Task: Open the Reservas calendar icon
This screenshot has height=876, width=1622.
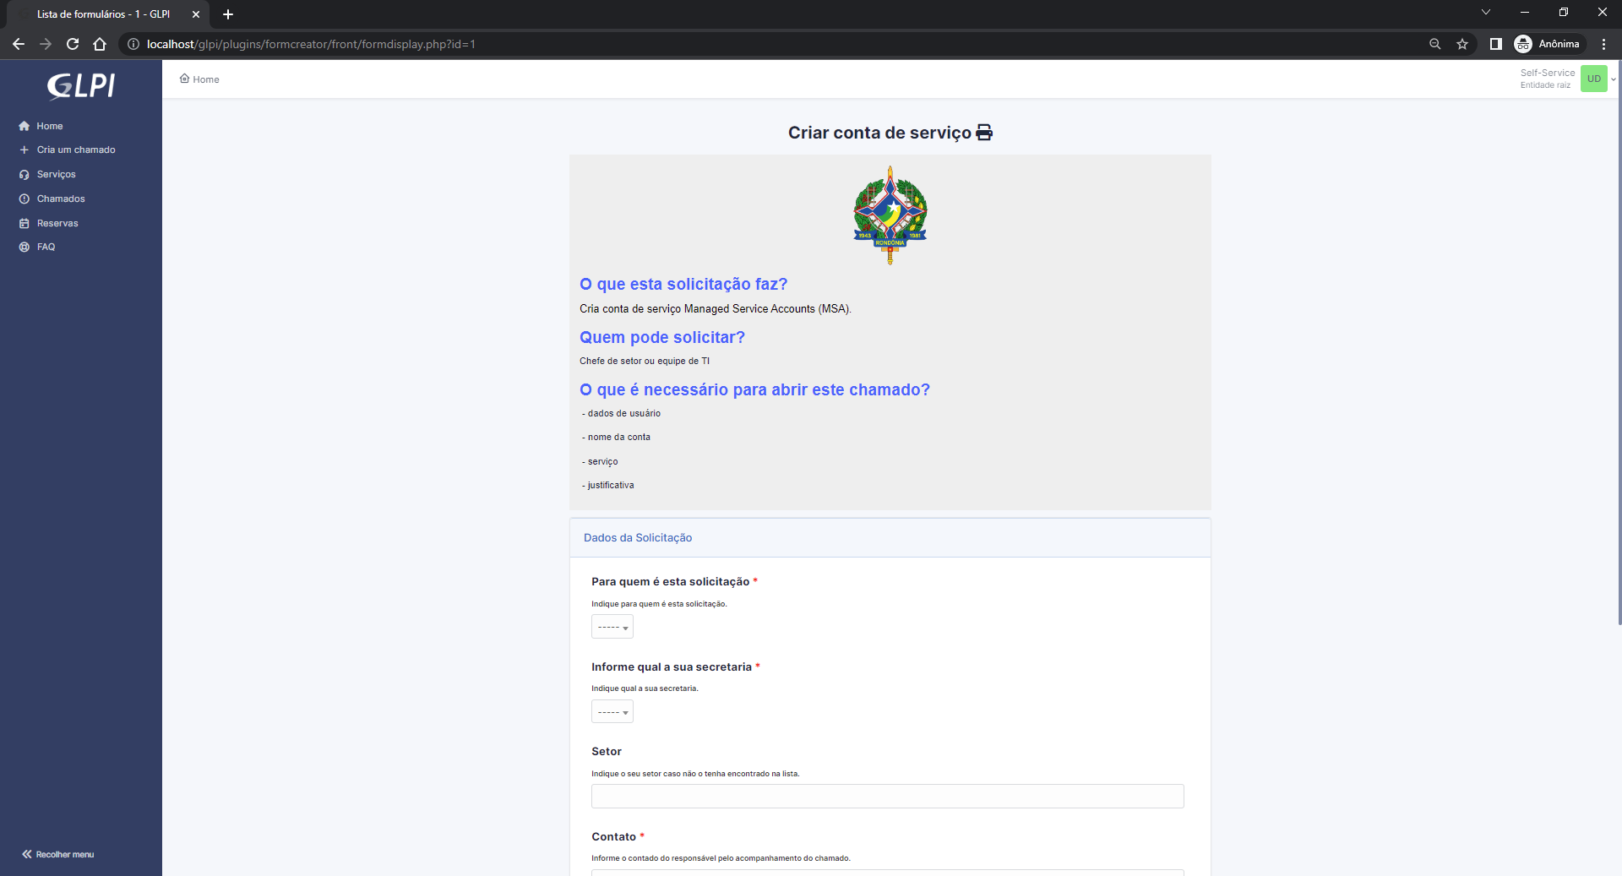Action: click(24, 223)
